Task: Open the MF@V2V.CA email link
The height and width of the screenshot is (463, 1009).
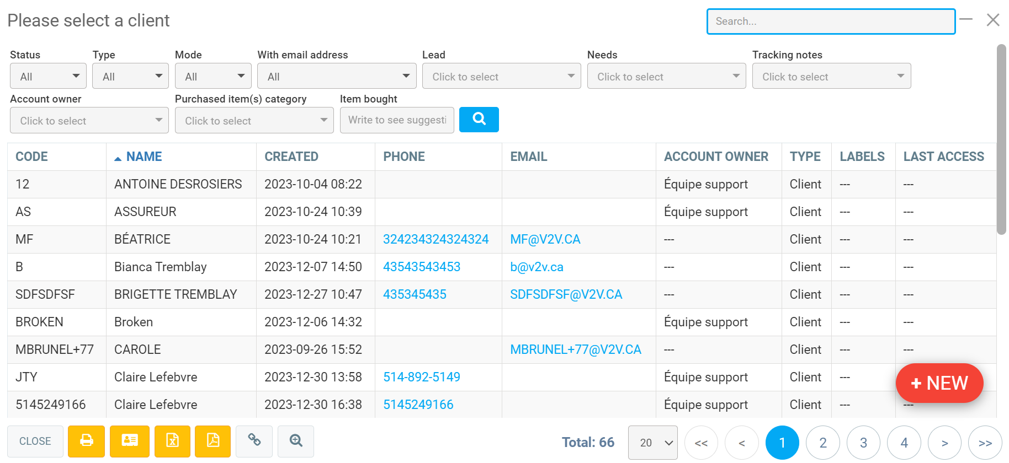Action: click(545, 239)
